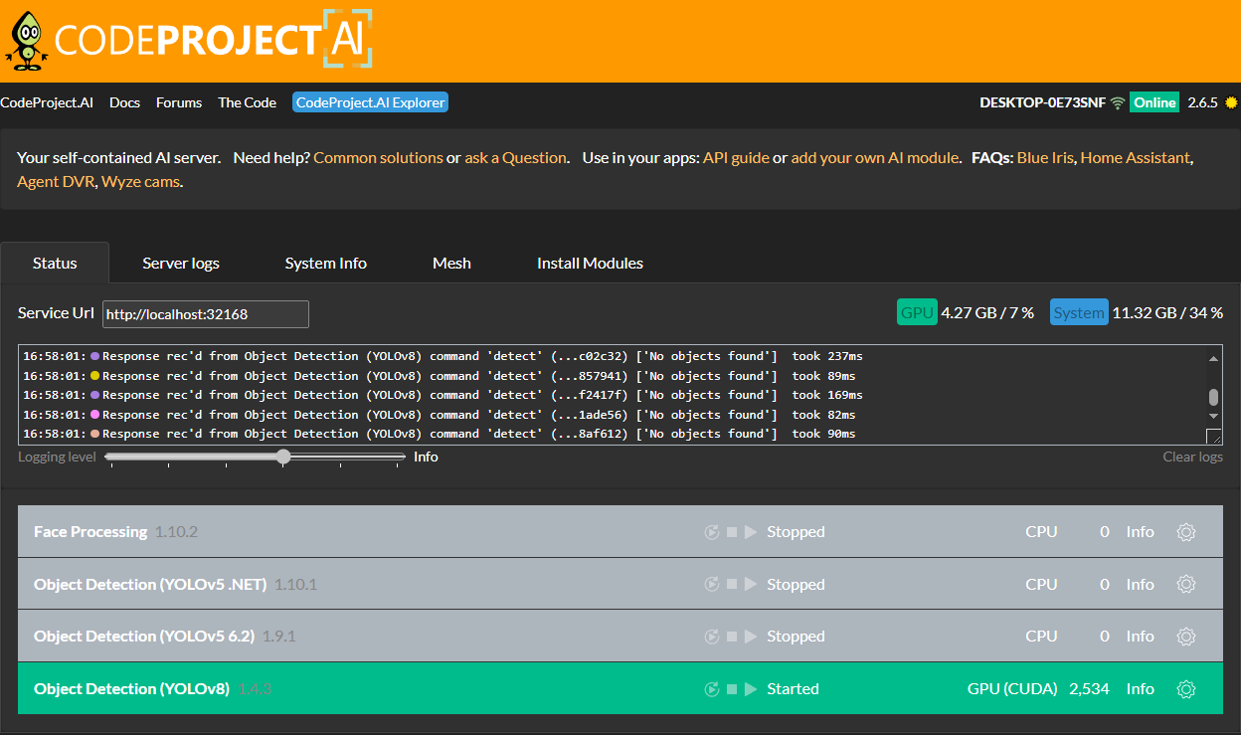1241x735 pixels.
Task: Click the log scrollbar down arrow
Action: click(x=1213, y=416)
